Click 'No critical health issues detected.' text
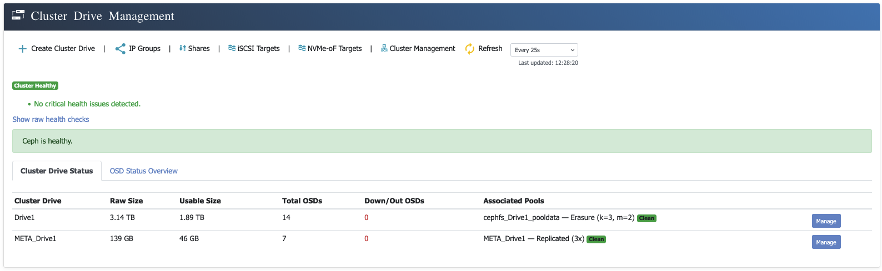This screenshot has width=882, height=271. click(87, 104)
